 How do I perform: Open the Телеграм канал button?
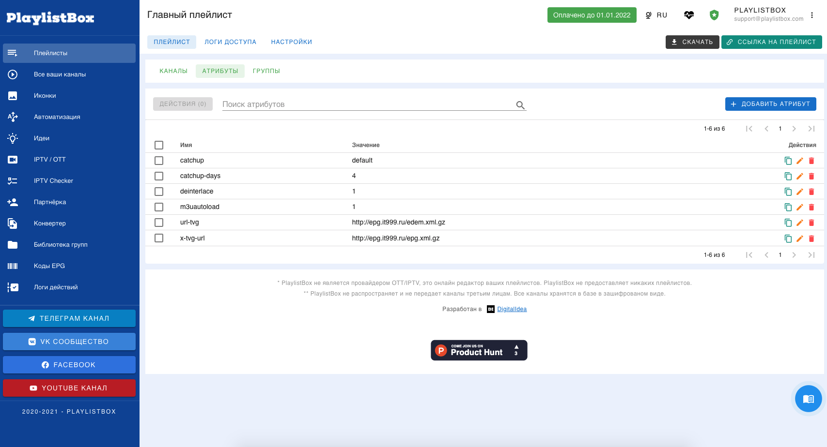tap(69, 318)
